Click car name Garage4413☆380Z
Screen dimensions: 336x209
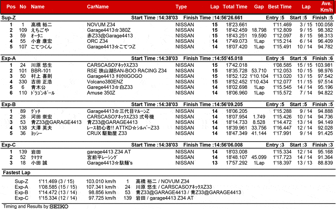coord(109,30)
